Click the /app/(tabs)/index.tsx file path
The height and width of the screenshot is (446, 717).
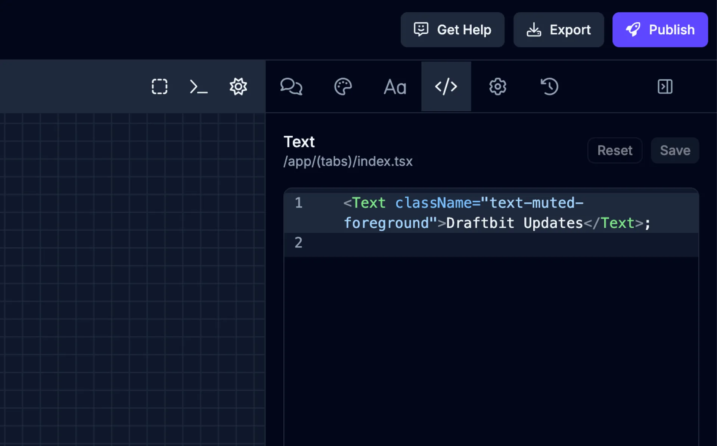click(348, 162)
